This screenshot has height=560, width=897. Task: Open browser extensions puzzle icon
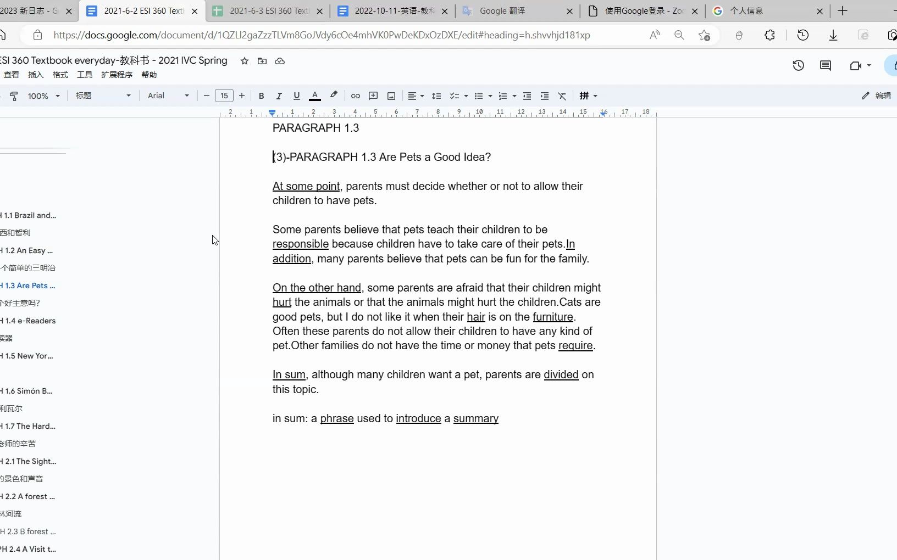click(x=770, y=35)
